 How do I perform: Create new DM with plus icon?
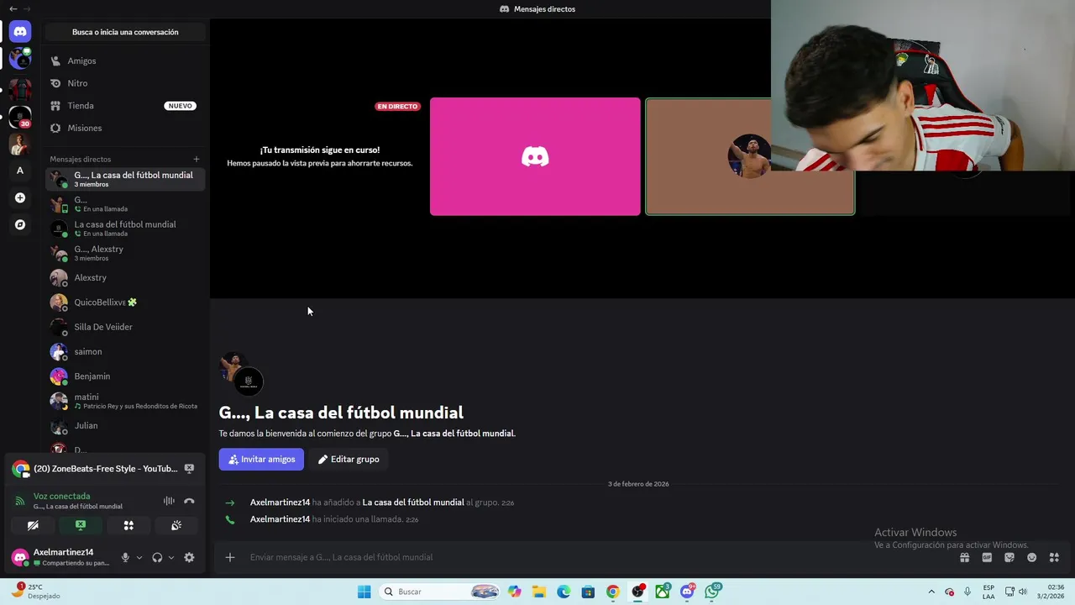[x=197, y=159]
